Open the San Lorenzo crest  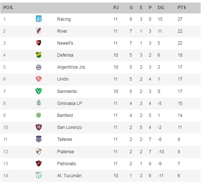pos(39,127)
